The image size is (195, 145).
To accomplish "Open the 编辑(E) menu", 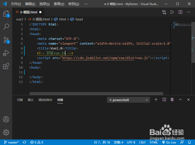I will (30, 4).
